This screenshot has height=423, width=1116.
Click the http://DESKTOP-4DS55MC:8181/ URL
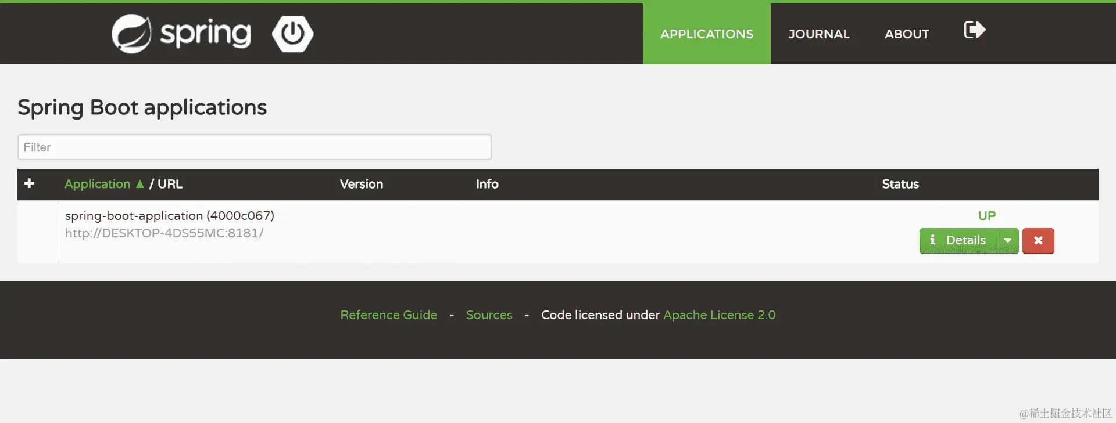(x=164, y=233)
